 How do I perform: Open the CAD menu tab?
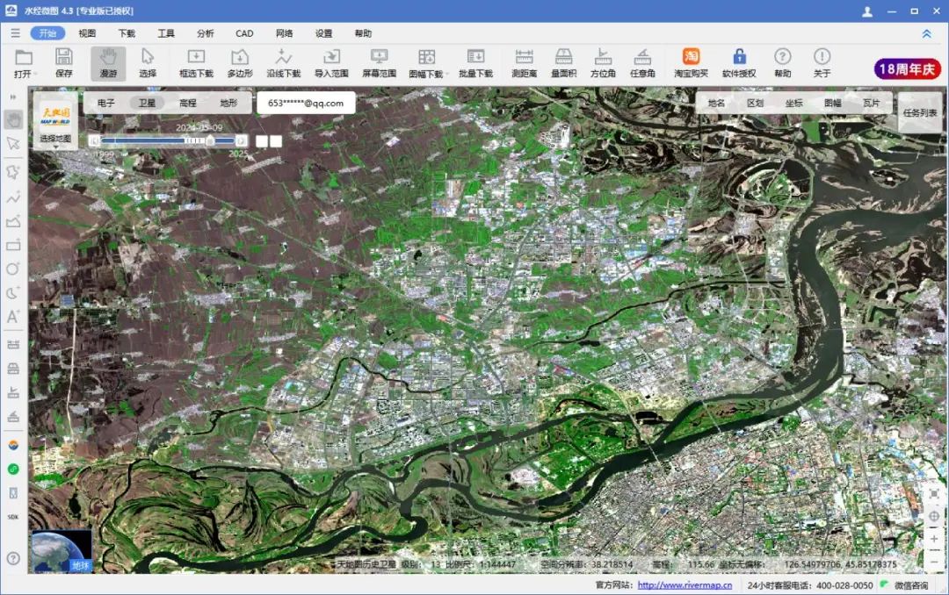coord(244,33)
